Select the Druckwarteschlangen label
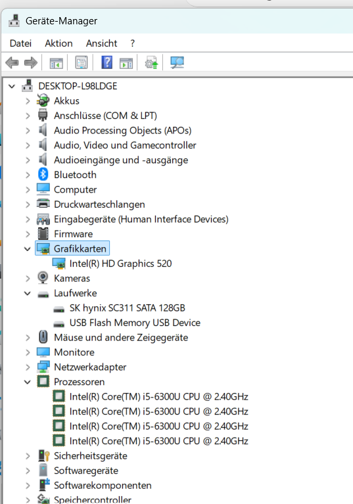The image size is (353, 504). (99, 204)
